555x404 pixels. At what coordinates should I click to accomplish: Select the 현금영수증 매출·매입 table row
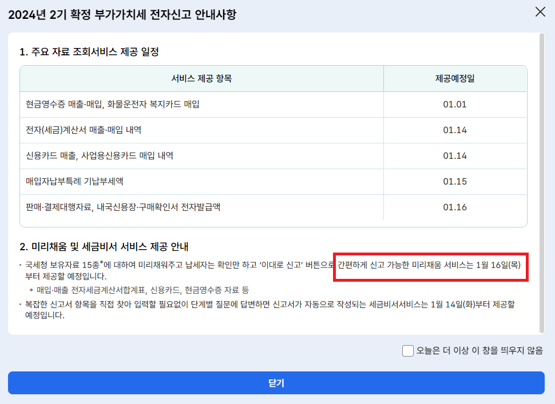click(114, 104)
